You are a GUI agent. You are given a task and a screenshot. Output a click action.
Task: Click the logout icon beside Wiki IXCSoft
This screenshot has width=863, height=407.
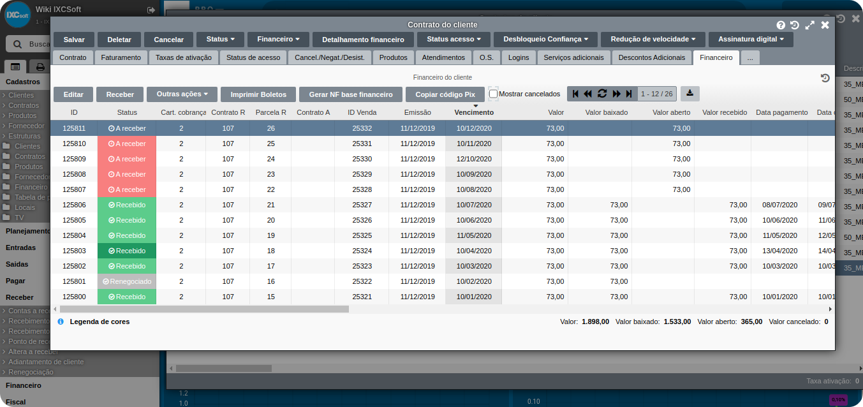point(151,10)
